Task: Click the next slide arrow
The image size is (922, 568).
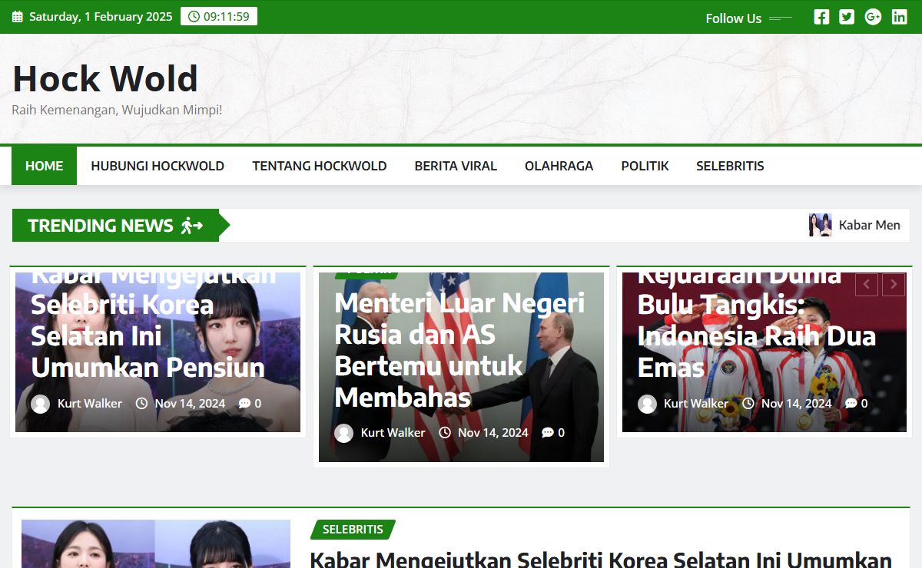Action: [893, 285]
